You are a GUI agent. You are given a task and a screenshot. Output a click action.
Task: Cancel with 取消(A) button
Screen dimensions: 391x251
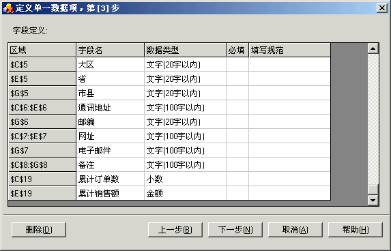[295, 230]
